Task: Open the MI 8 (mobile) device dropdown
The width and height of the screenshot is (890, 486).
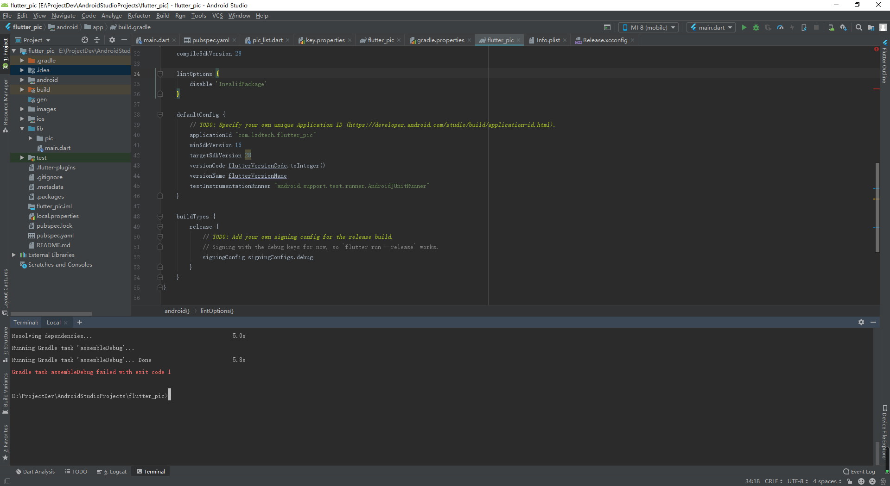Action: (x=648, y=28)
